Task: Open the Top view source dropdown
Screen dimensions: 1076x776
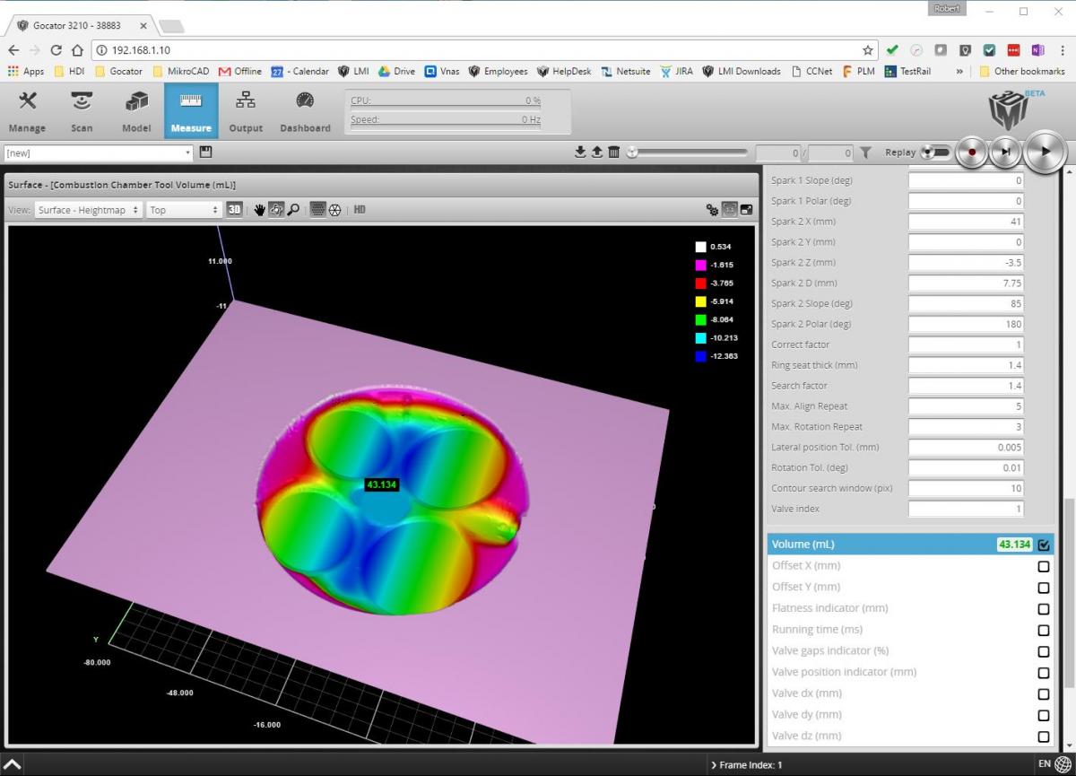Action: pos(184,210)
